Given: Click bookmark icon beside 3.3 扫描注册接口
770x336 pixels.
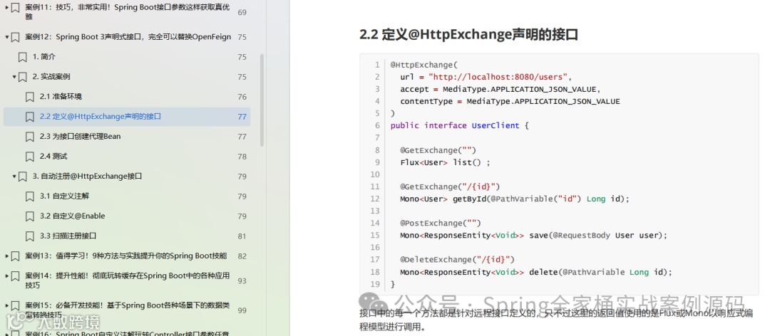Looking at the screenshot, I should tap(30, 236).
